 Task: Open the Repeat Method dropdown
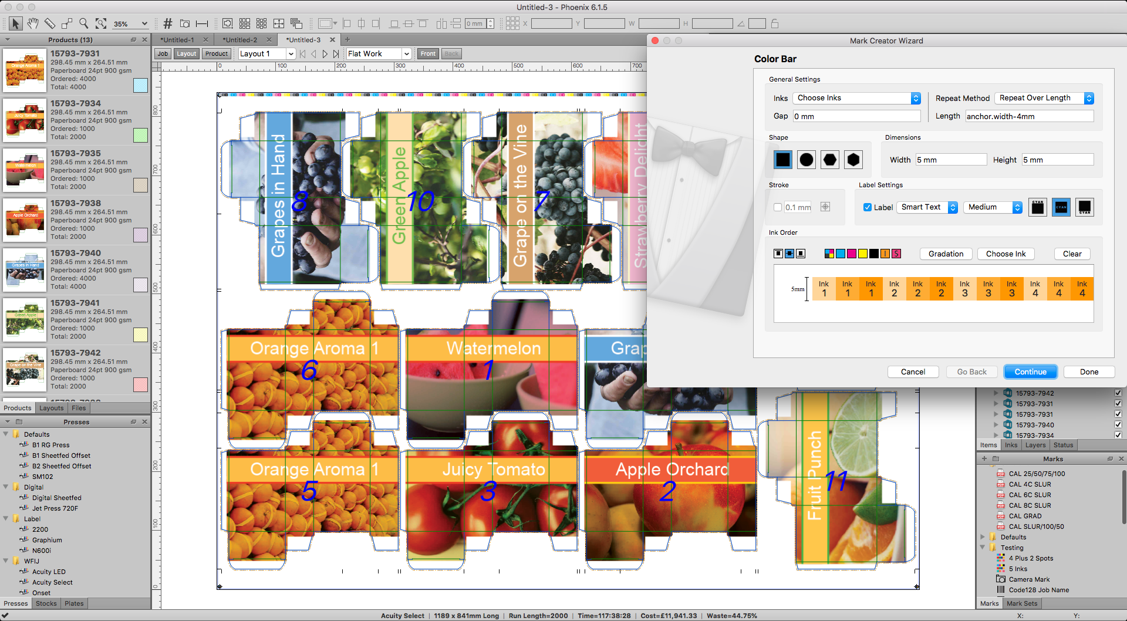[1044, 98]
